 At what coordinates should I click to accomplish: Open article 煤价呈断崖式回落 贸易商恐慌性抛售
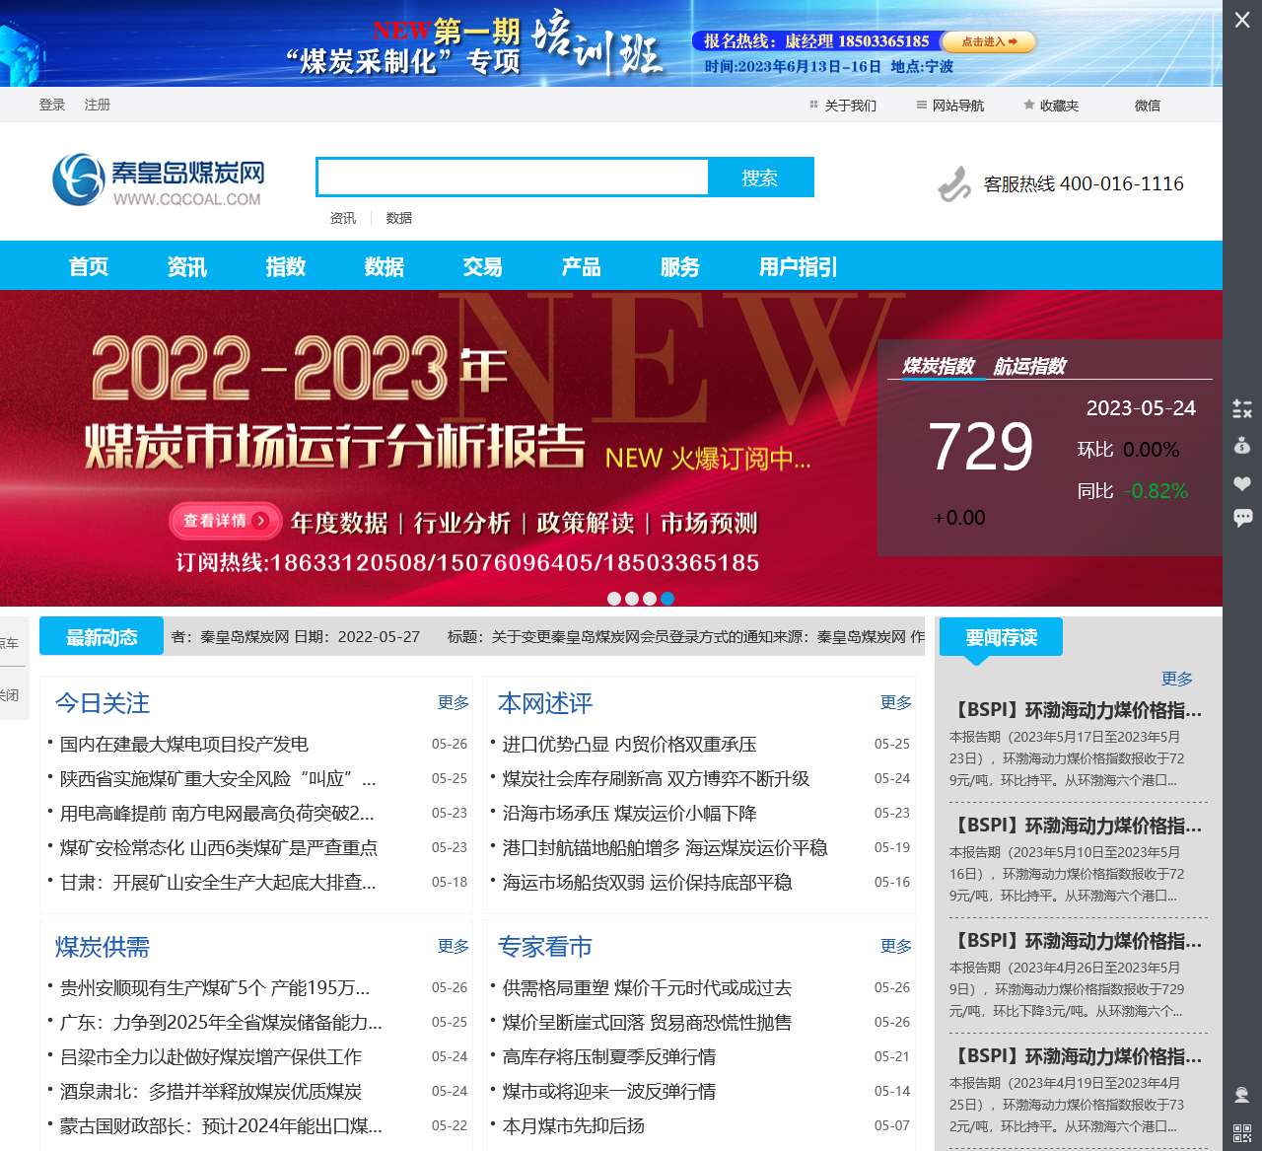[x=647, y=1023]
